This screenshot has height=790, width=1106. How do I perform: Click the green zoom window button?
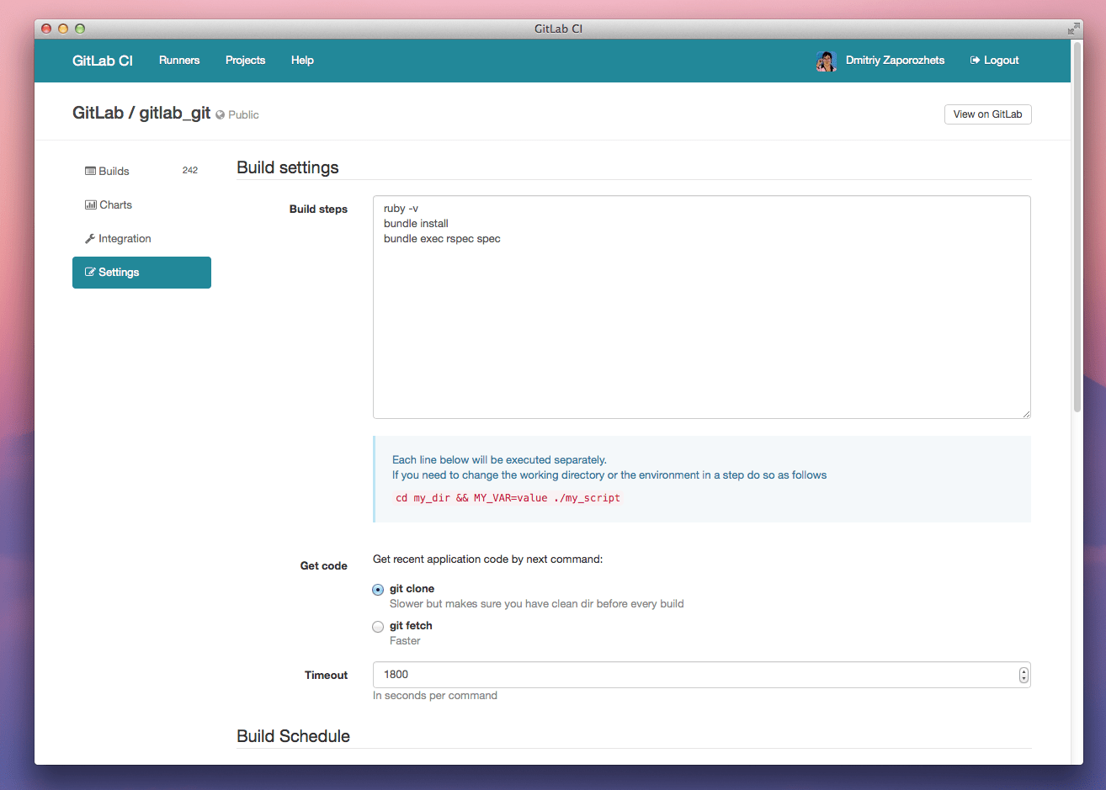coord(80,29)
